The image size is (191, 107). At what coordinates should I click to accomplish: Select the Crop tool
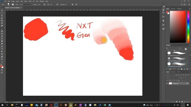point(2,21)
